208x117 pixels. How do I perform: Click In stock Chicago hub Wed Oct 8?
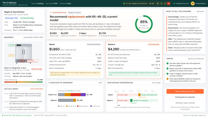point(134,65)
